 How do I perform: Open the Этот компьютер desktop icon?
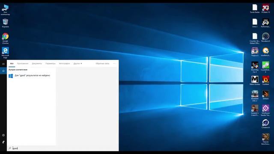click(x=6, y=10)
